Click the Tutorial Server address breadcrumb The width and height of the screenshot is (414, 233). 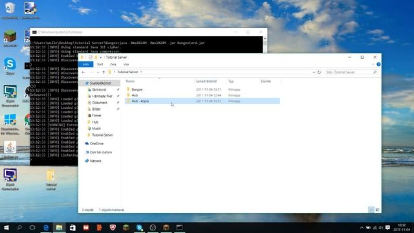(127, 72)
